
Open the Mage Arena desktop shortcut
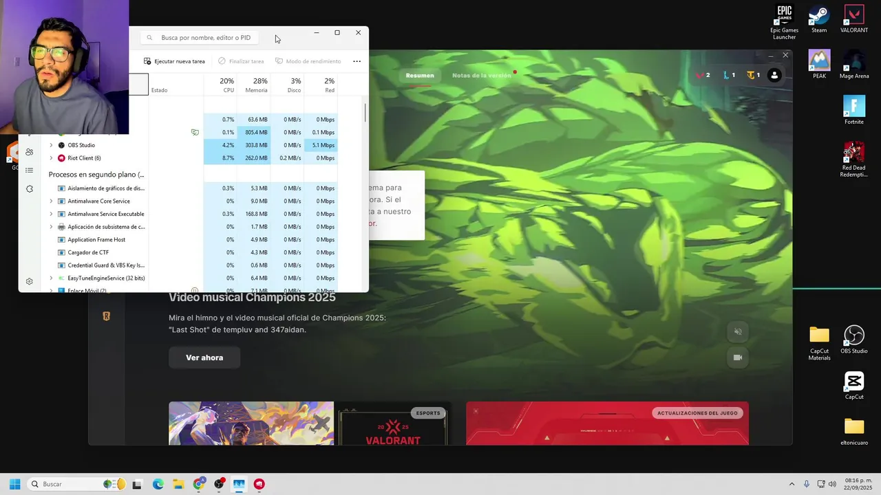pos(854,64)
